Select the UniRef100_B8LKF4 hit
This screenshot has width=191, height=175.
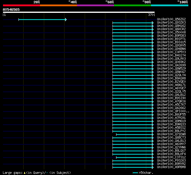(x=171, y=154)
